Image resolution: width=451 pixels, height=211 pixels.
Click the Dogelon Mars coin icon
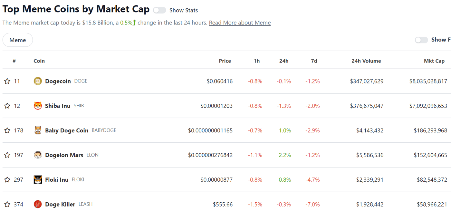coord(38,155)
